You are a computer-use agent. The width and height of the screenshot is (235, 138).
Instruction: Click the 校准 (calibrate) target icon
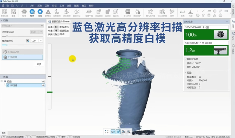(24, 13)
